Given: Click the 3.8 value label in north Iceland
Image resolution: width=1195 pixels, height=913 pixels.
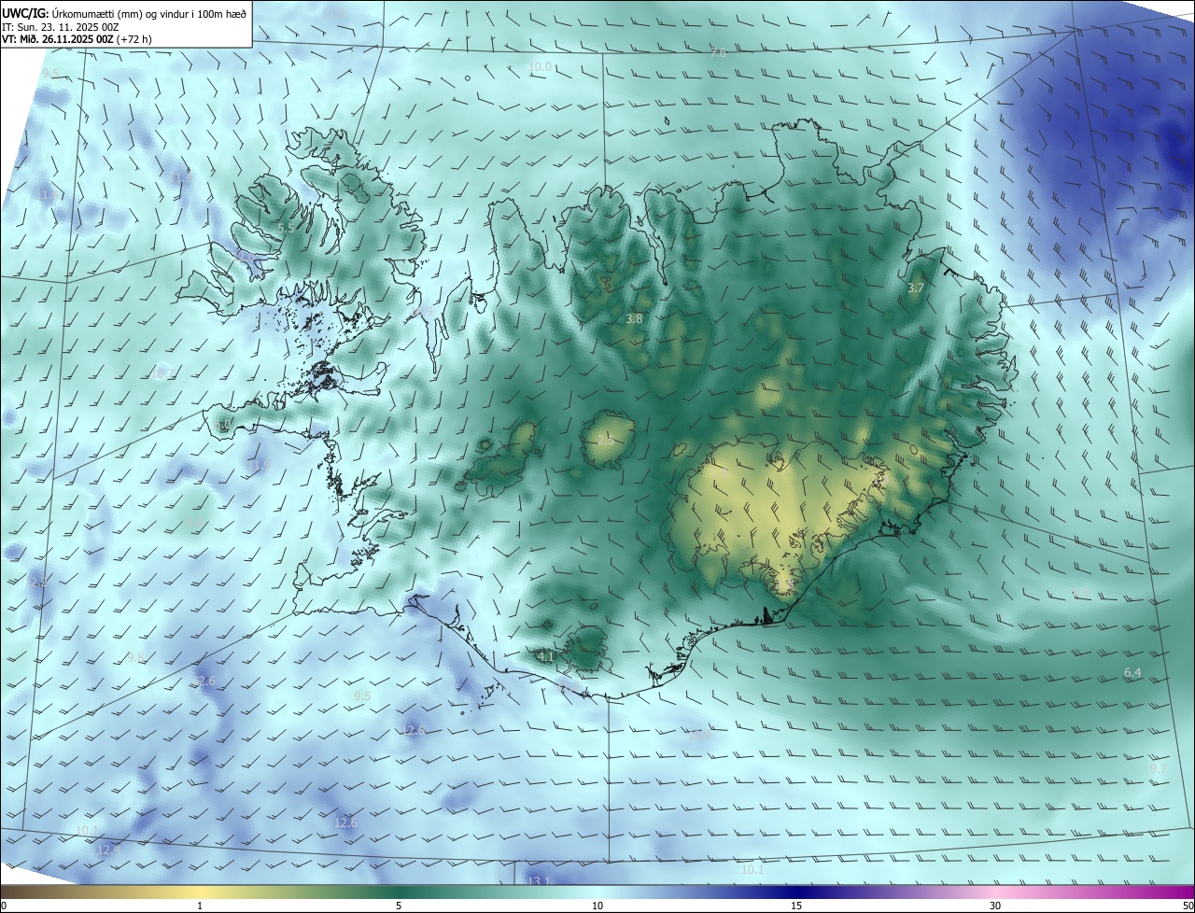Looking at the screenshot, I should coord(634,318).
